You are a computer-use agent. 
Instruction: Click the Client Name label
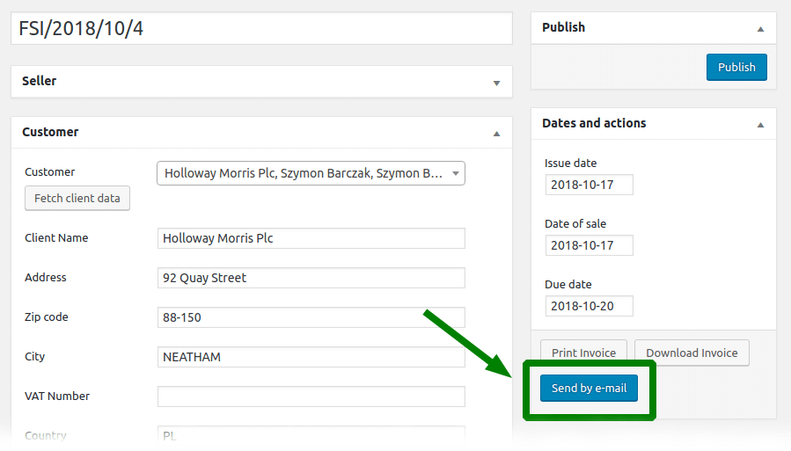56,238
